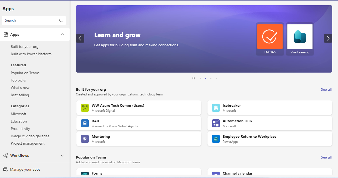Viewport: 338px width, 178px height.
Task: Open the Mentoring app card
Action: click(139, 139)
